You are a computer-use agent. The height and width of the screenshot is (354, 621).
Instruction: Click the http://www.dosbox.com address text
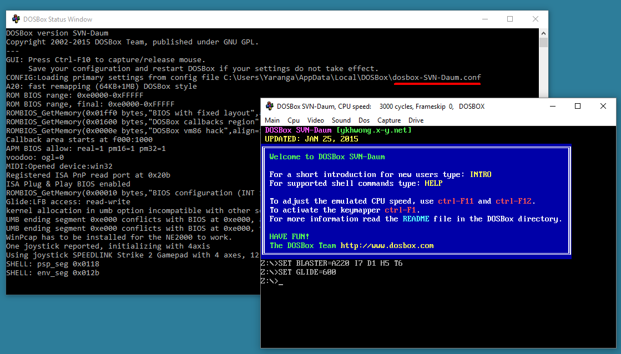coord(387,245)
